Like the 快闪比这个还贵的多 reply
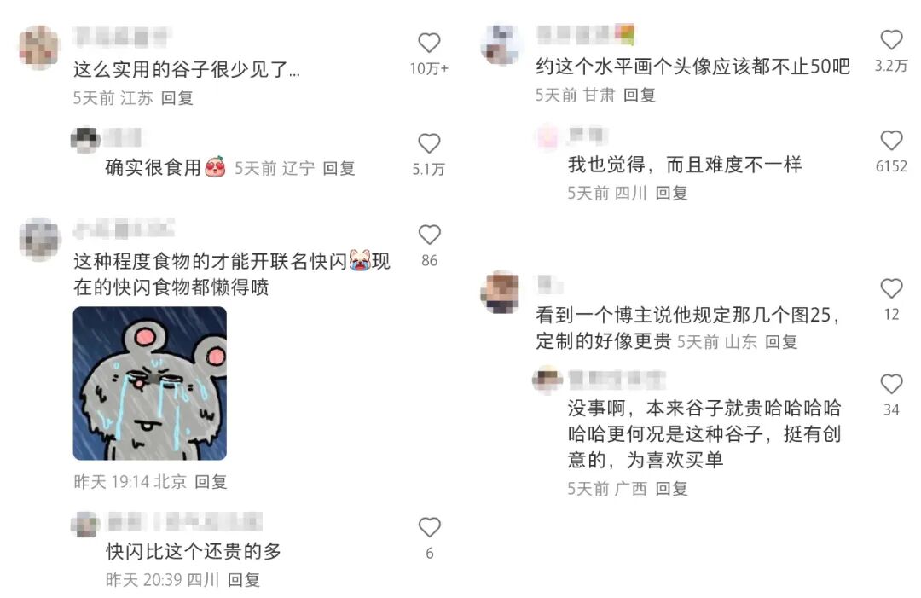921x598 pixels. point(429,527)
